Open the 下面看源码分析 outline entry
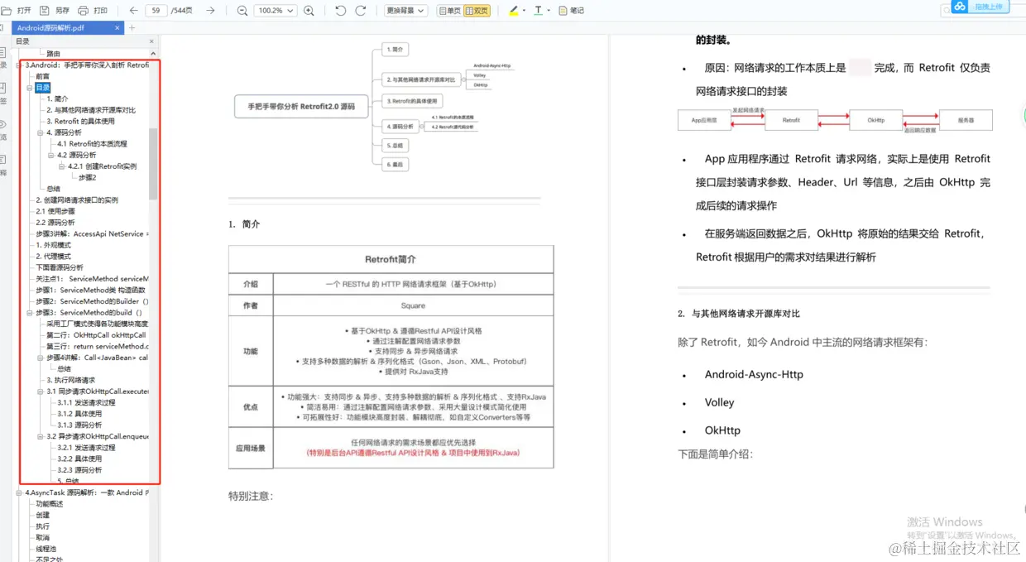The width and height of the screenshot is (1026, 562). pyautogui.click(x=60, y=267)
